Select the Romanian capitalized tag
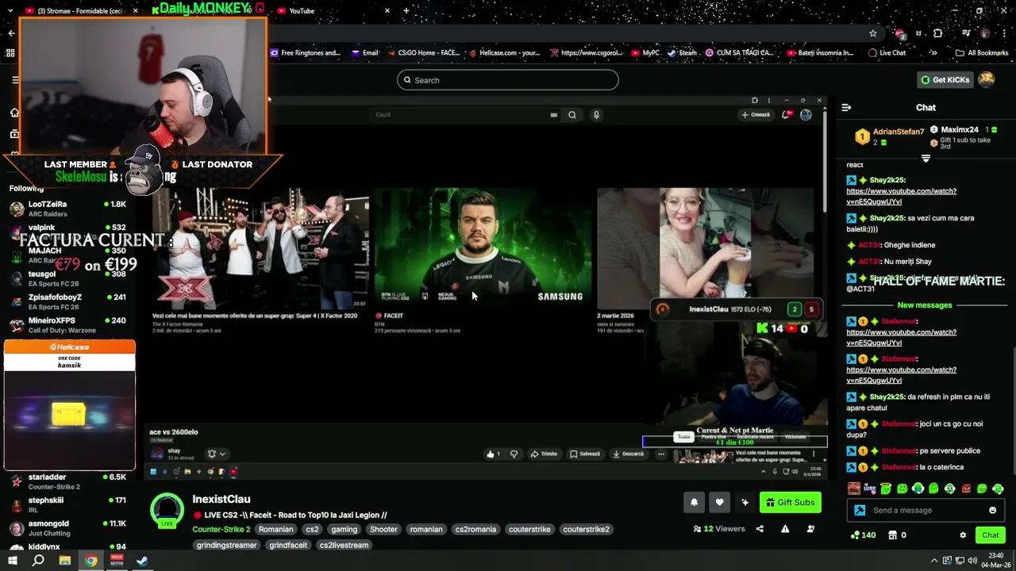Viewport: 1016px width, 571px height. [275, 529]
